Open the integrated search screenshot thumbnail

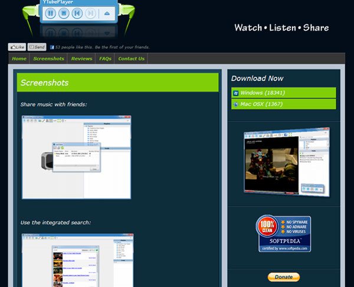click(76, 259)
